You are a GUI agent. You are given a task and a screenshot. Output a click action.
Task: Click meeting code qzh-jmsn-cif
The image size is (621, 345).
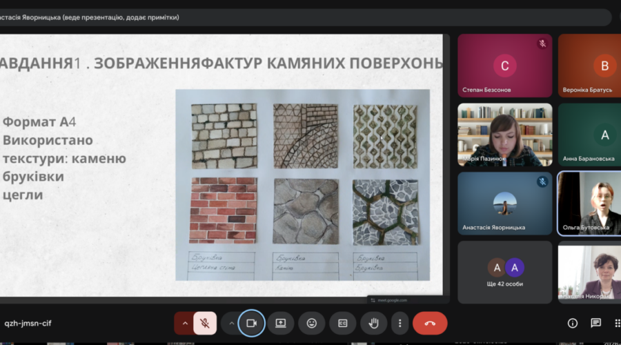28,323
